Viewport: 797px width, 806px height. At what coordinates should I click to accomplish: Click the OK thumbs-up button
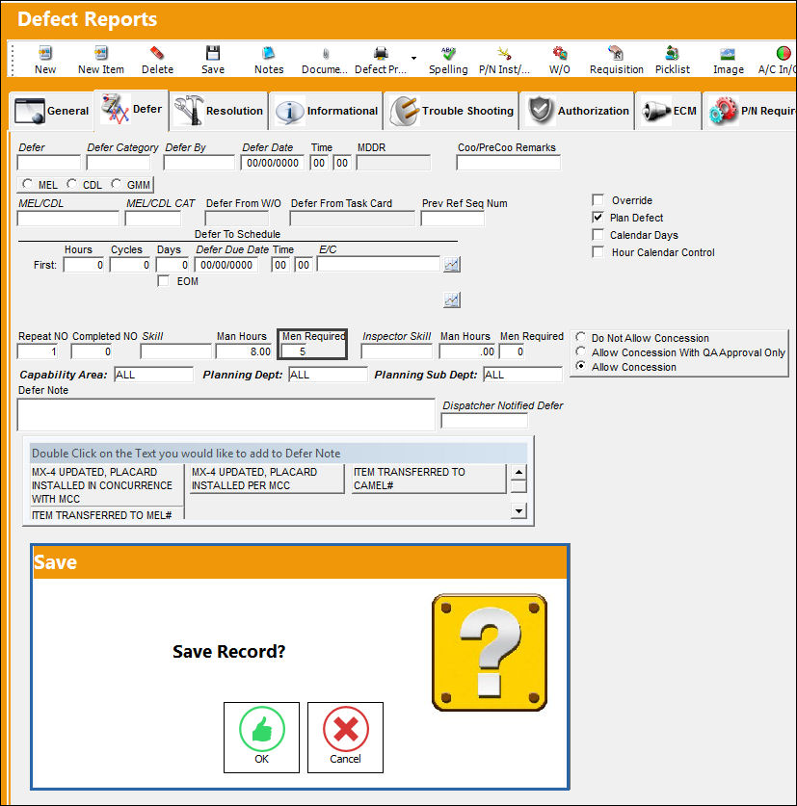pyautogui.click(x=261, y=737)
